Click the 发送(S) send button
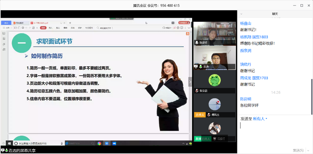This screenshot has width=313, height=154. [298, 150]
